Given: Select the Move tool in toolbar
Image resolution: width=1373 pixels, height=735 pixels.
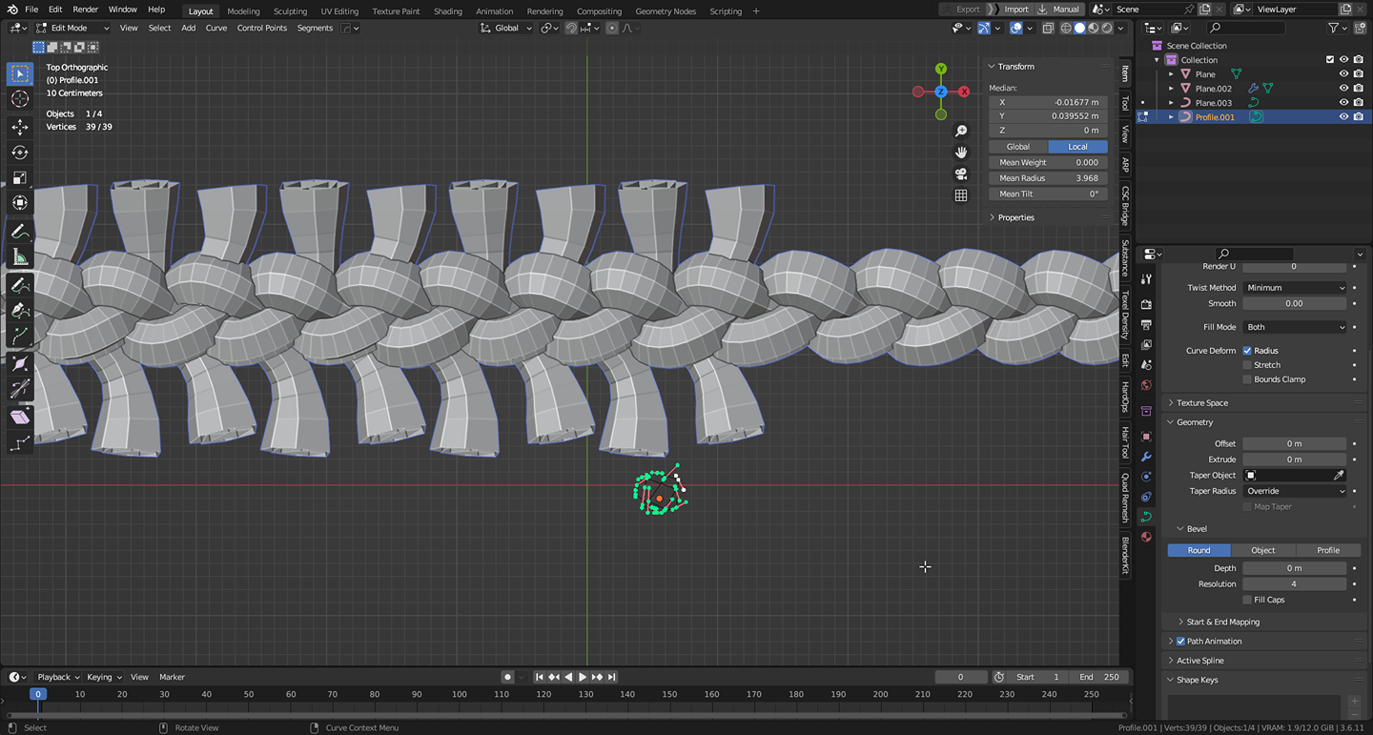Looking at the screenshot, I should coord(19,127).
